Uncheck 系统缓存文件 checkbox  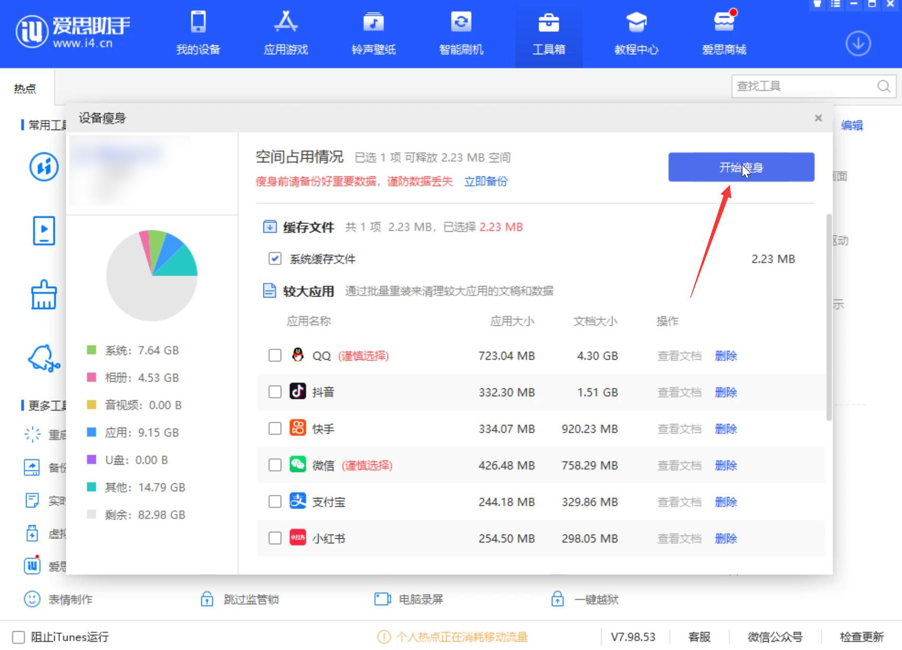click(275, 258)
